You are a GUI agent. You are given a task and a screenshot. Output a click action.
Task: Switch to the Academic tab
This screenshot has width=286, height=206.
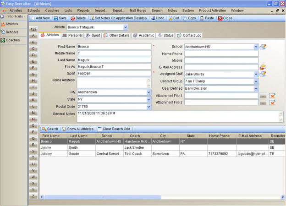[143, 35]
